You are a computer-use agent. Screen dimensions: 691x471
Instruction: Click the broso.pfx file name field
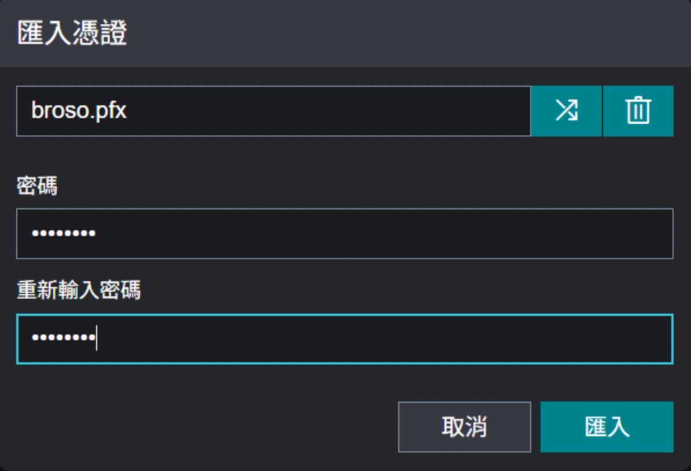(x=273, y=111)
